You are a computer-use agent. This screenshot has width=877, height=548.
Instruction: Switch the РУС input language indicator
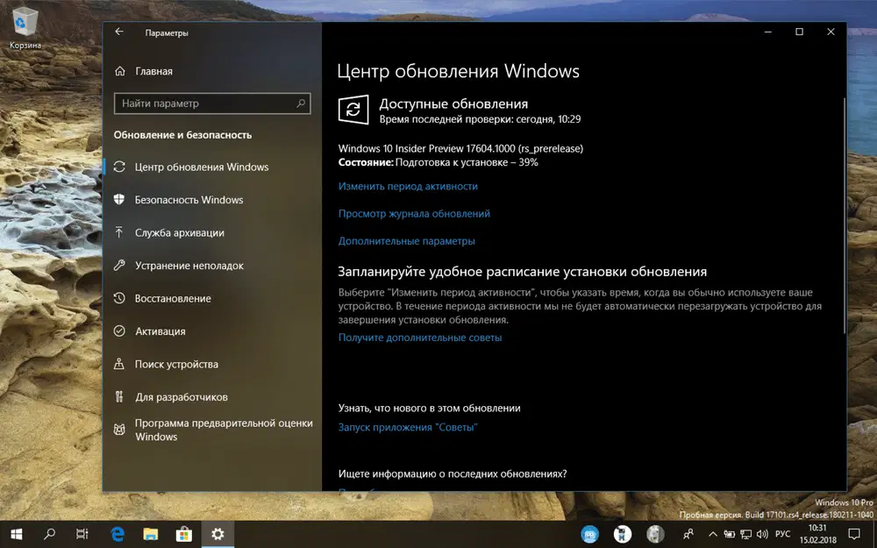[782, 535]
